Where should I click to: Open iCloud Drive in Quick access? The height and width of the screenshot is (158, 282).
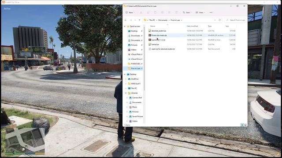(136, 59)
